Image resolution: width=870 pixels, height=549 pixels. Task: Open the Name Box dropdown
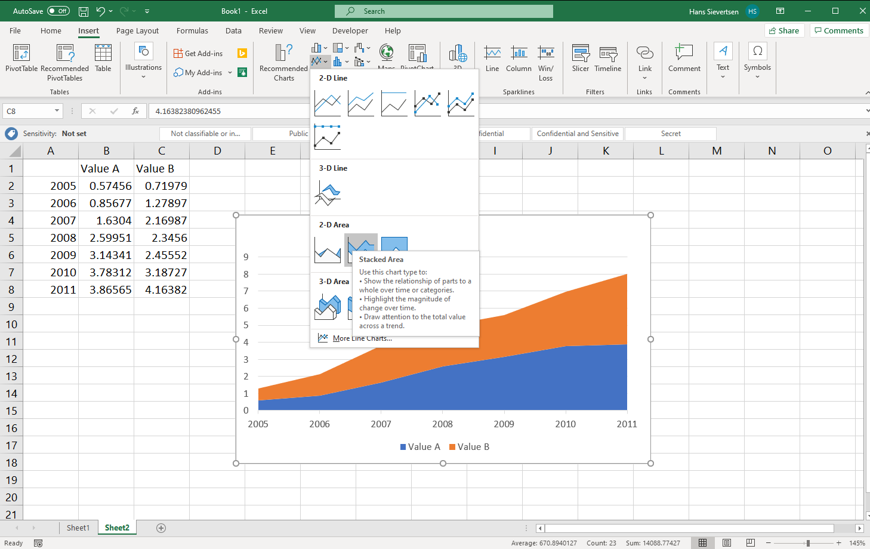(x=57, y=111)
